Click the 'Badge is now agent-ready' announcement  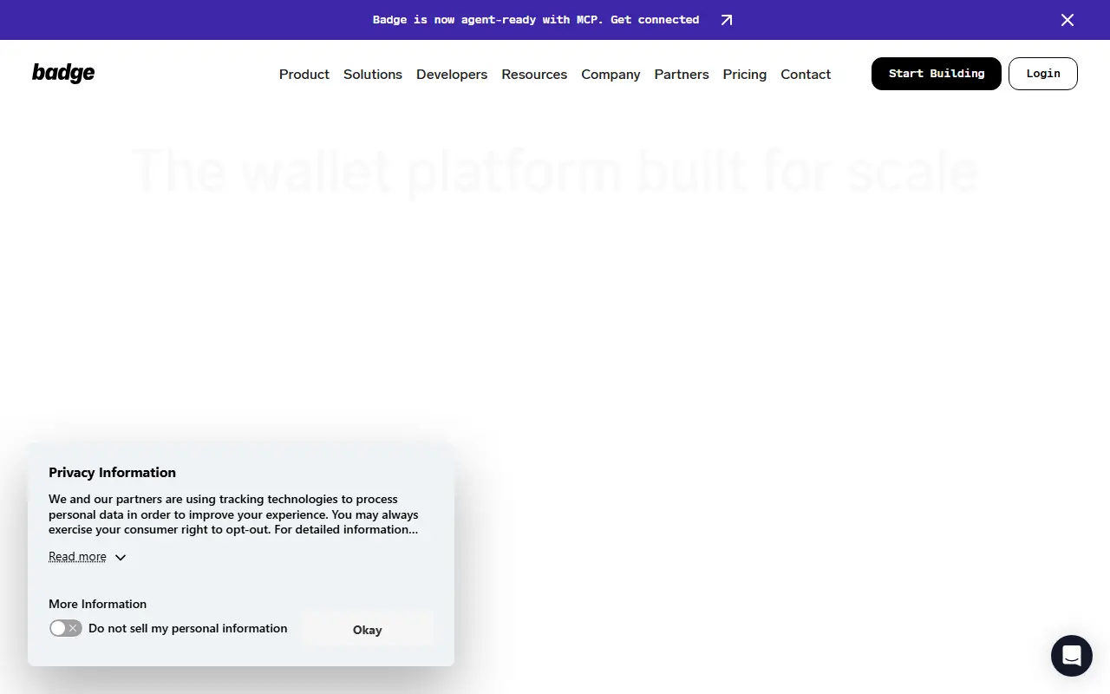click(x=536, y=20)
